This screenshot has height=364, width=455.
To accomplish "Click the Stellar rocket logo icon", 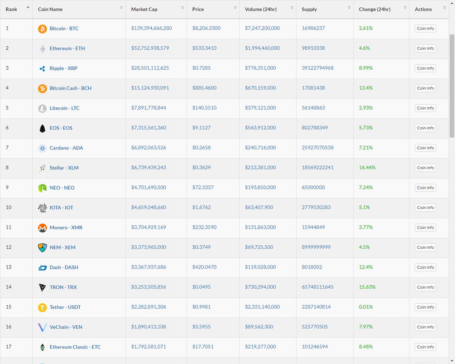I will [x=42, y=168].
